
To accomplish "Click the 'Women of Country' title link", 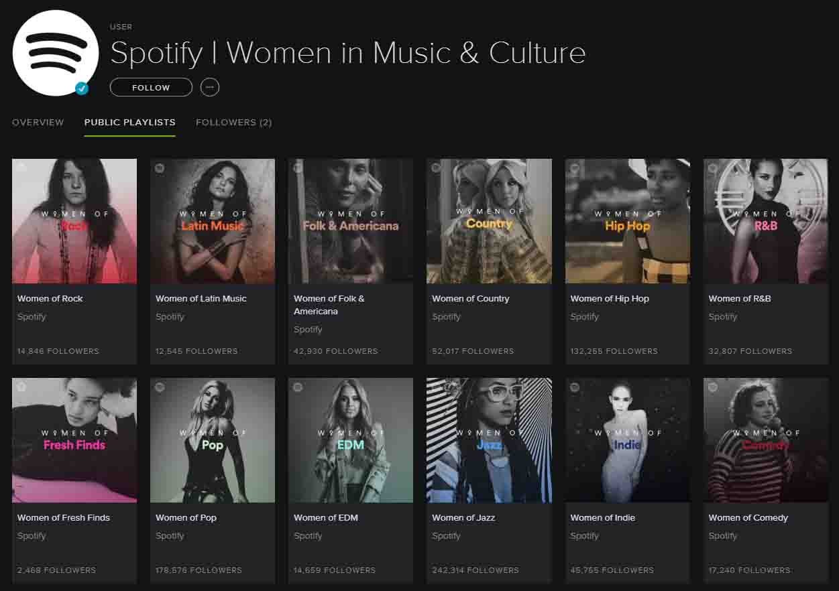I will pyautogui.click(x=471, y=299).
